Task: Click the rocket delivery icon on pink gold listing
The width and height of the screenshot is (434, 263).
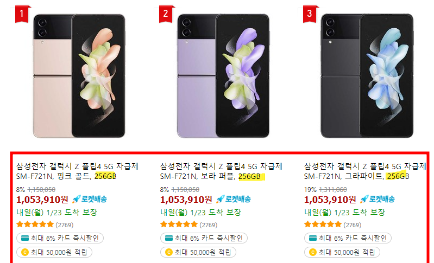Action: [x=77, y=199]
